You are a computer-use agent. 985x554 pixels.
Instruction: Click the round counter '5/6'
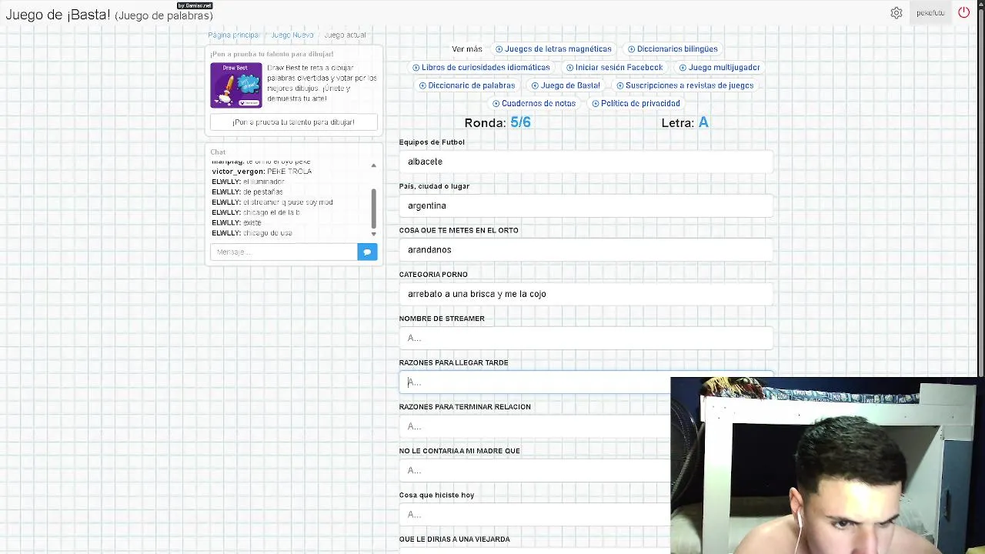[x=520, y=122]
